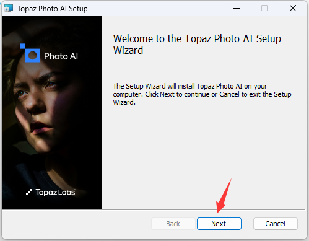Click the dark shoulder area in banner image
The image size is (309, 241).
coord(31,180)
